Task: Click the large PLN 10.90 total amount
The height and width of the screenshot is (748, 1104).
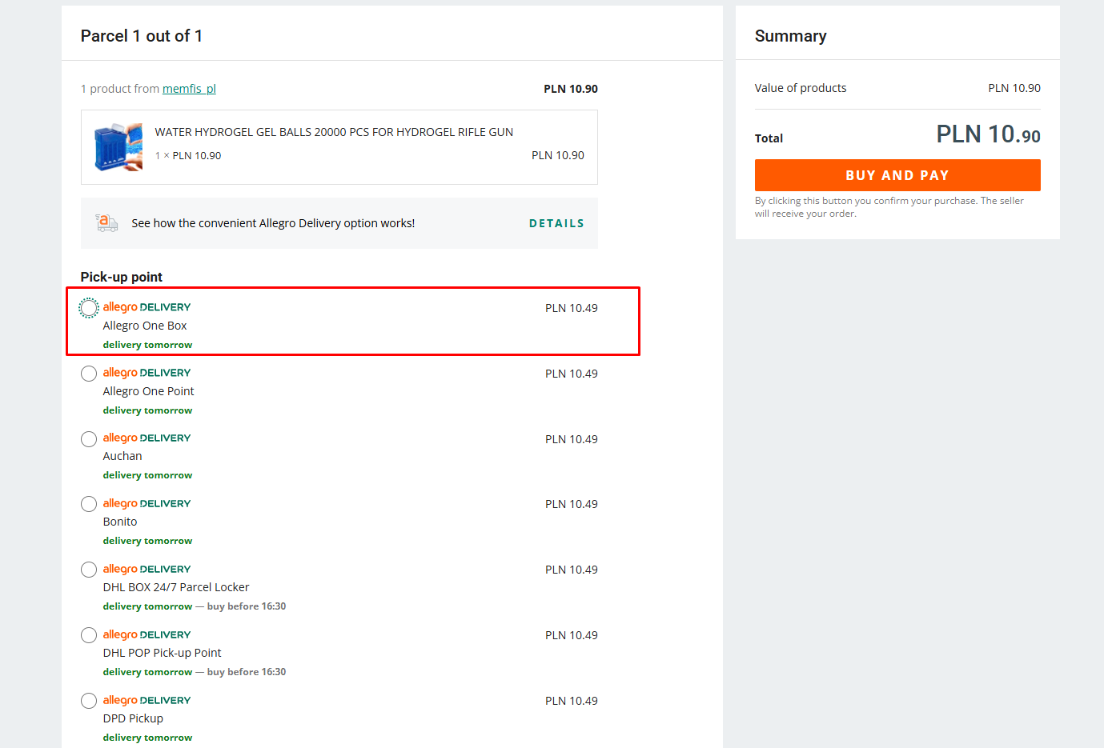Action: [989, 134]
